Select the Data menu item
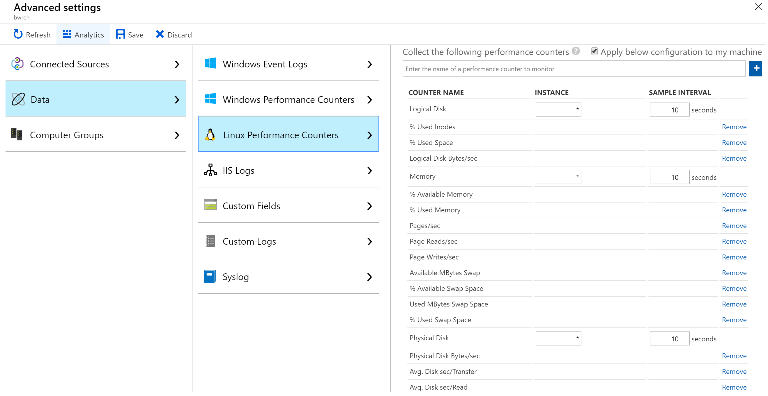 click(95, 99)
